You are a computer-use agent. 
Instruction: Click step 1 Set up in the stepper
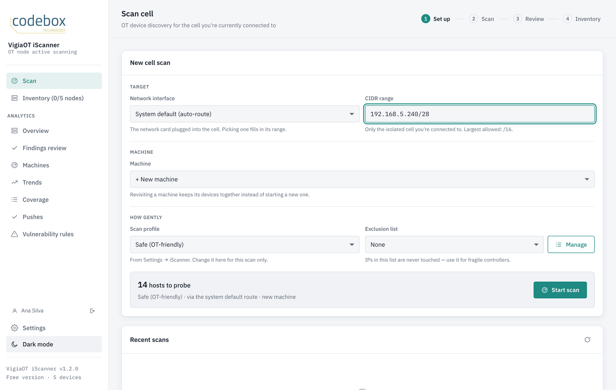(436, 19)
